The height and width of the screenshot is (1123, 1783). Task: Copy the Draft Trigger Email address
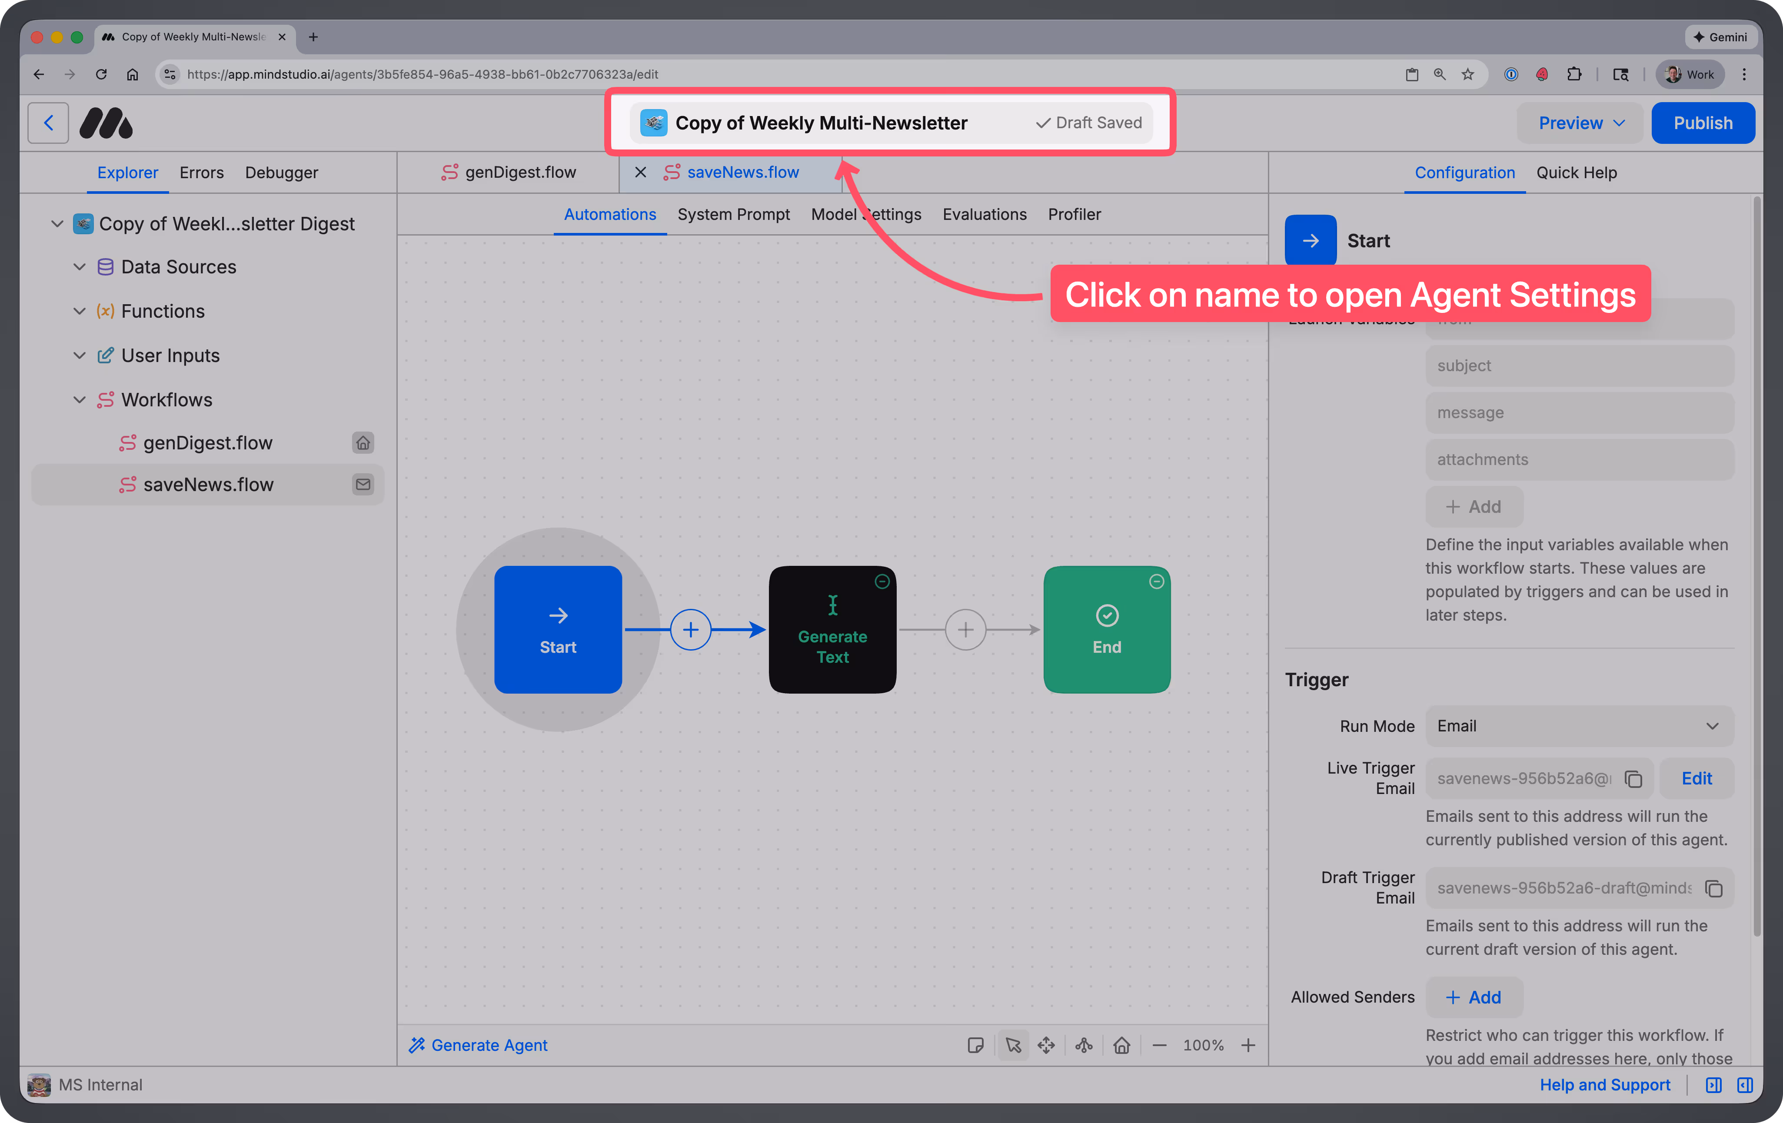pos(1715,887)
